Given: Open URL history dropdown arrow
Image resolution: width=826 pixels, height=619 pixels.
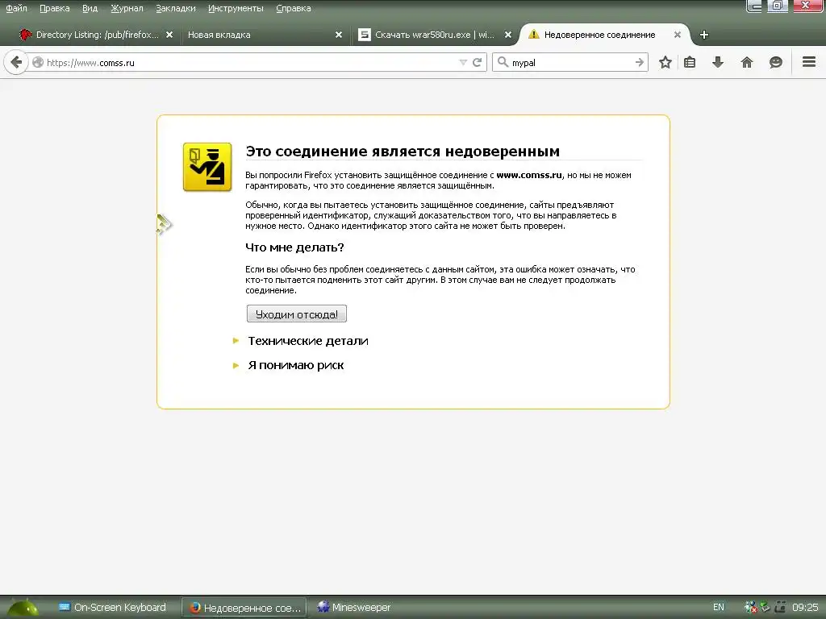Looking at the screenshot, I should pyautogui.click(x=463, y=63).
